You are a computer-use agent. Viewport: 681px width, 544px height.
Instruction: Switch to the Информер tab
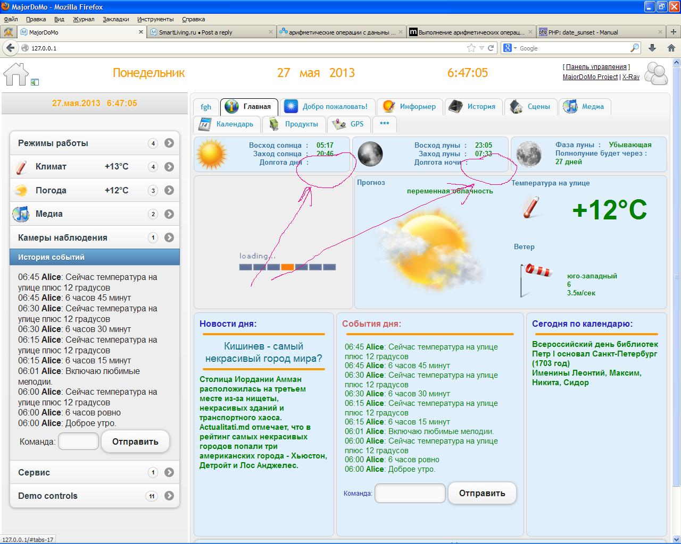pyautogui.click(x=410, y=106)
